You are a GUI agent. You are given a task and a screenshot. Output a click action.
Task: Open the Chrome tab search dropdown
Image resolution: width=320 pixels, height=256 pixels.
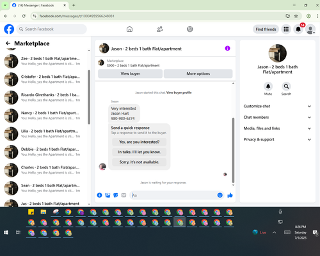(x=5, y=5)
